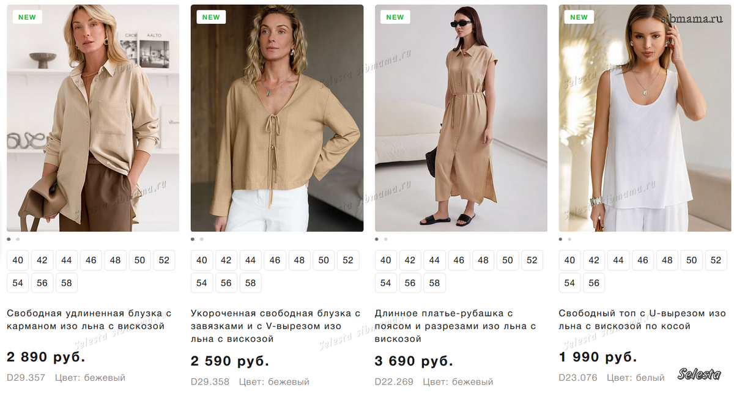Select size 56 for the white top
The image size is (734, 393).
[594, 283]
